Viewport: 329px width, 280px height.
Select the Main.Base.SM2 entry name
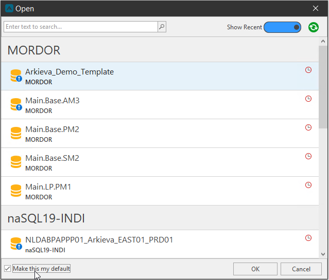coord(52,158)
